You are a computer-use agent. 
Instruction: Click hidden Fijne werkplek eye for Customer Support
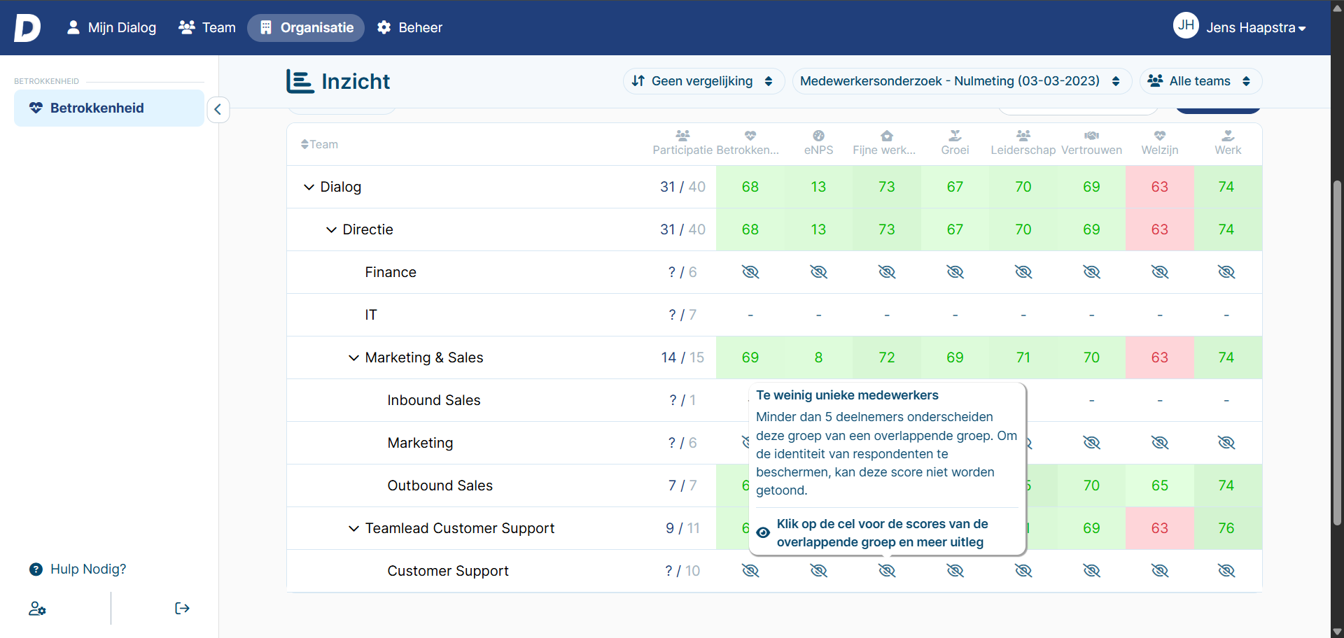[887, 571]
